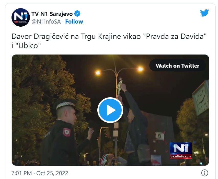The image size is (218, 179).
Task: Click the blue verified badge
Action: (x=77, y=14)
